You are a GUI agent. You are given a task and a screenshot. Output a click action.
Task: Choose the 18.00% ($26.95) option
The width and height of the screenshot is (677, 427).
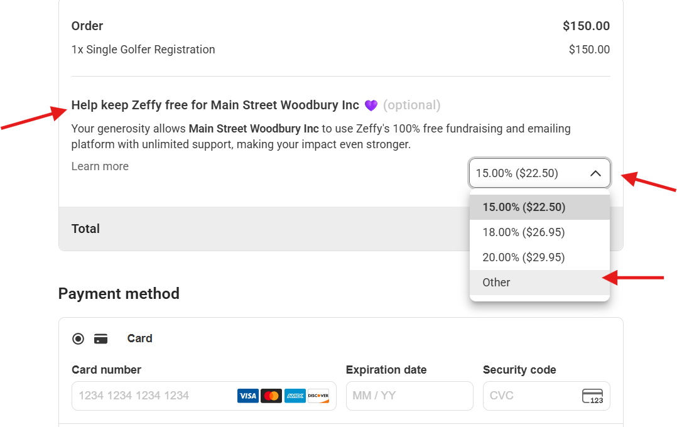click(x=539, y=232)
